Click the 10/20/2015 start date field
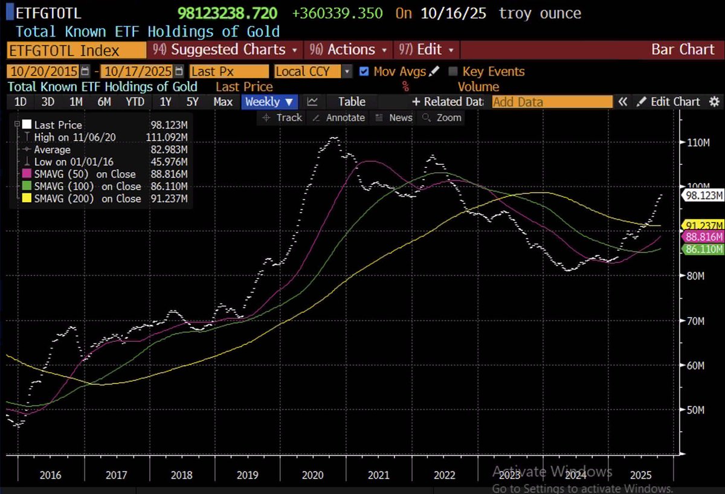The height and width of the screenshot is (494, 725). (x=43, y=71)
